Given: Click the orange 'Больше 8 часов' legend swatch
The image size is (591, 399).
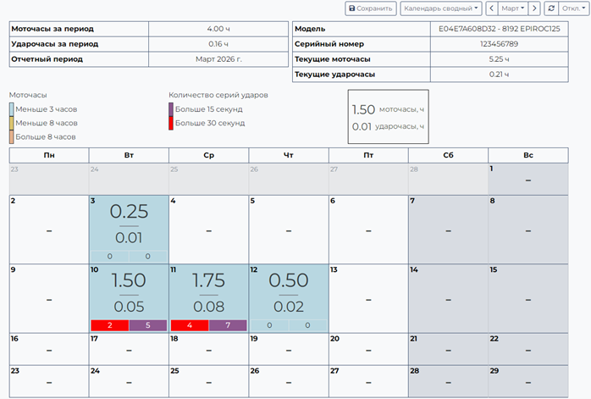Looking at the screenshot, I should 12,136.
